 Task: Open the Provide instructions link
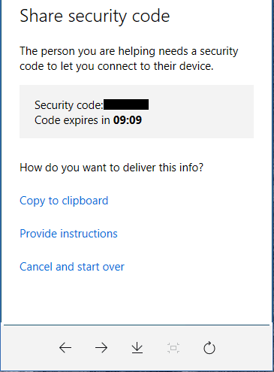tap(68, 234)
